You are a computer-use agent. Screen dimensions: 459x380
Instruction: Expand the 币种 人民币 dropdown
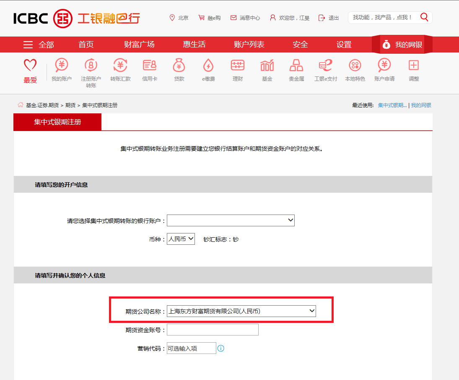(x=181, y=239)
